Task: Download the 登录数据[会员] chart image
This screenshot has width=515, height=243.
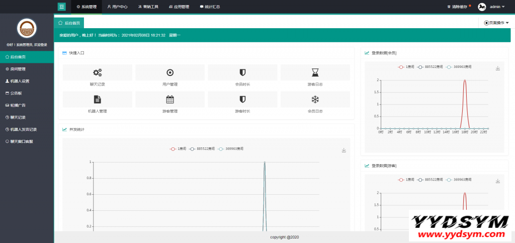Action: 497,68
